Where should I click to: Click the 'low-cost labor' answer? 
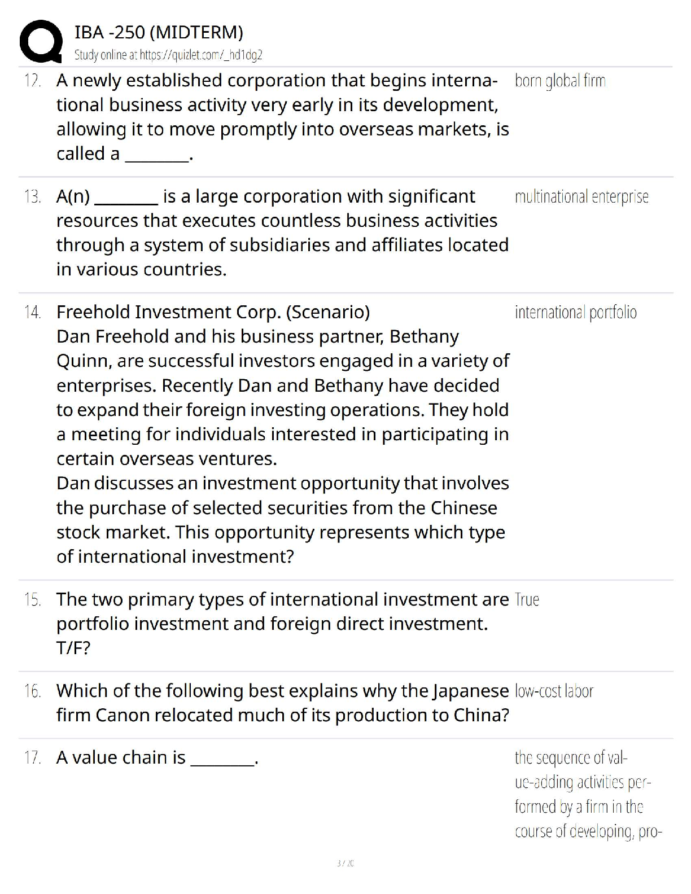[x=554, y=691]
